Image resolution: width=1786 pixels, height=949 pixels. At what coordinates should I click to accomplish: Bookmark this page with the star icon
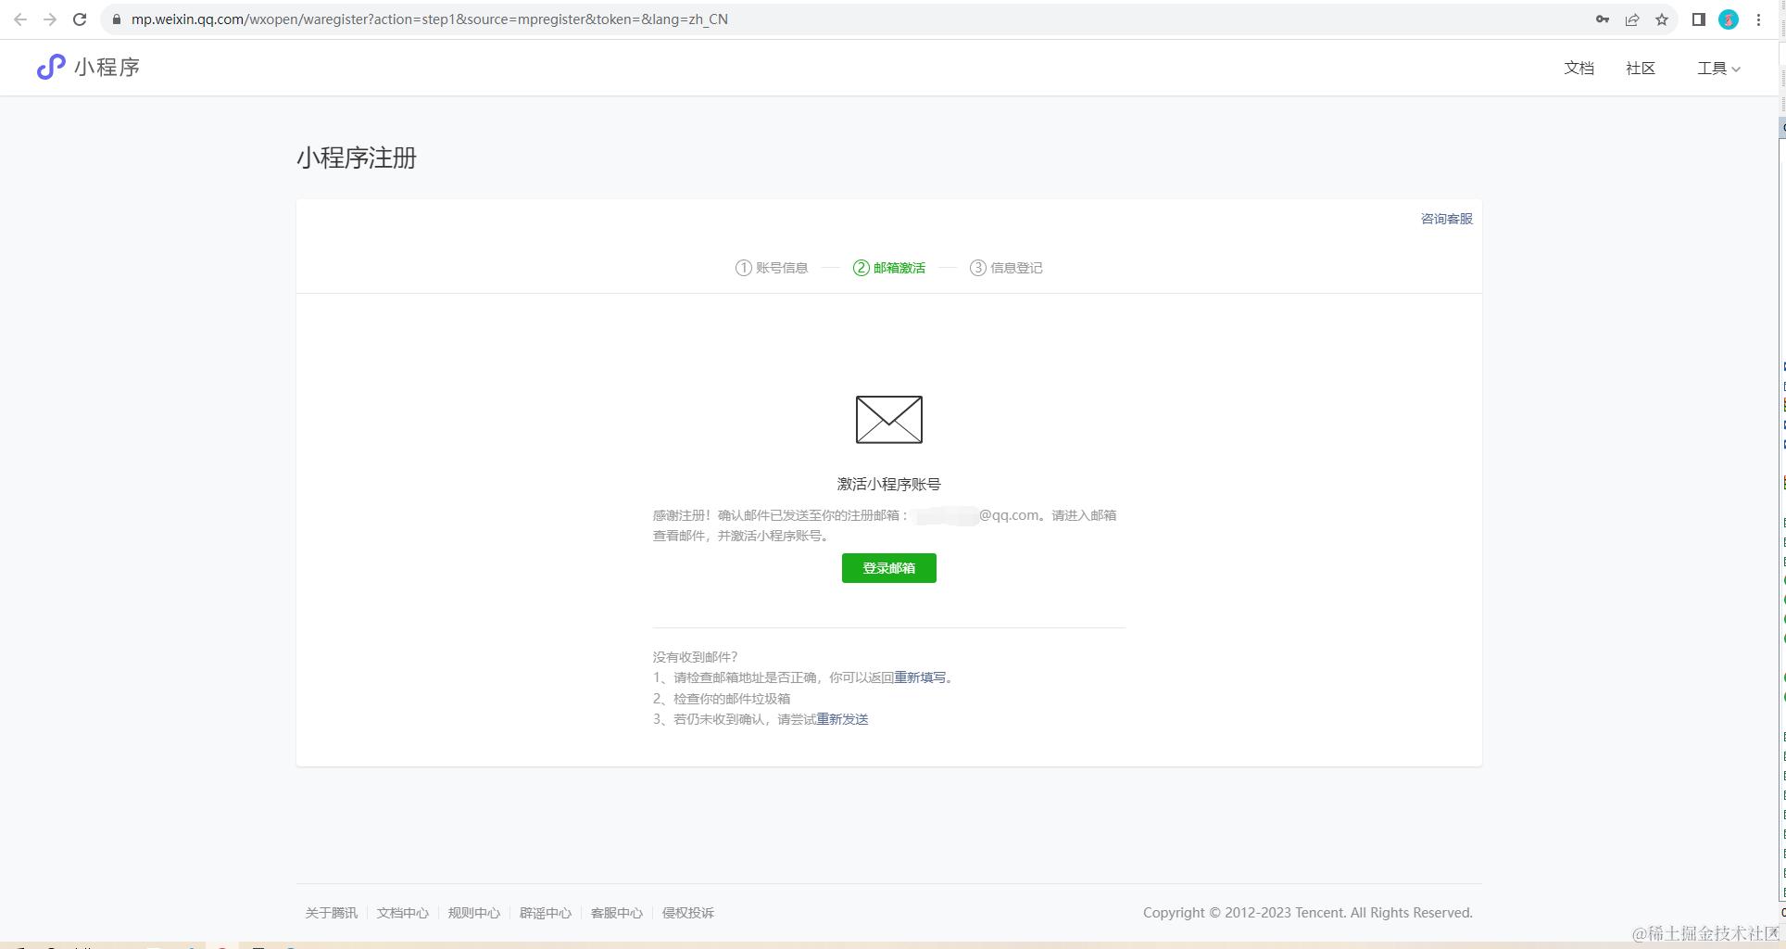1662,19
